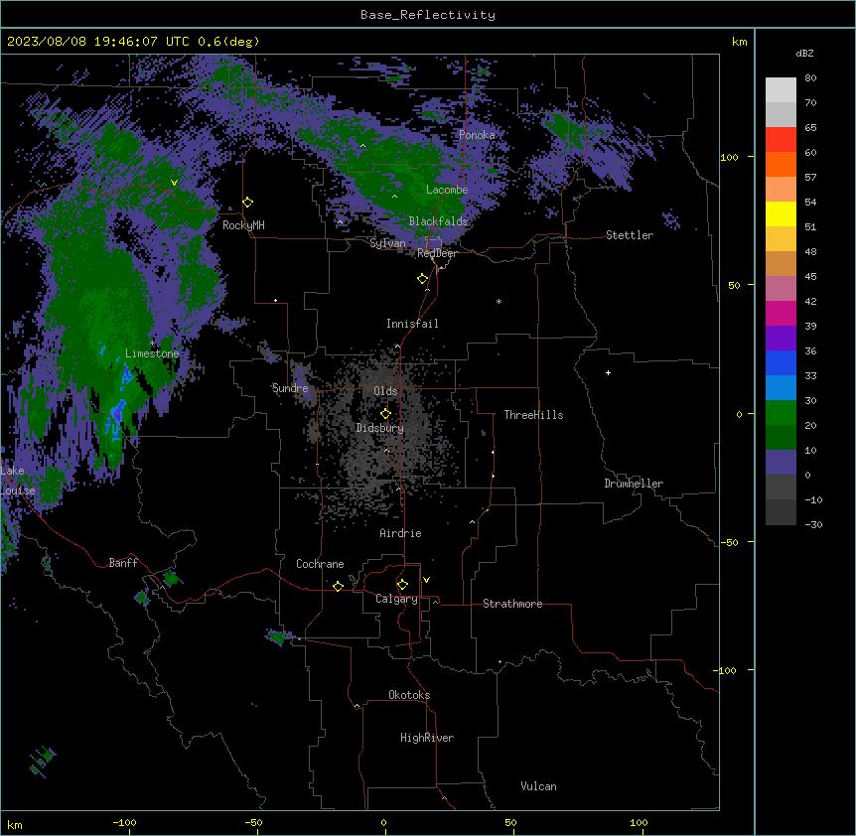Screen dimensions: 856x836
Task: Select the HighRiver label
Action: pos(427,738)
